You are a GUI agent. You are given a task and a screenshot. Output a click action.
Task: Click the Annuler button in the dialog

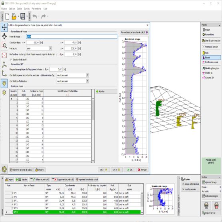pyautogui.click(x=142, y=170)
